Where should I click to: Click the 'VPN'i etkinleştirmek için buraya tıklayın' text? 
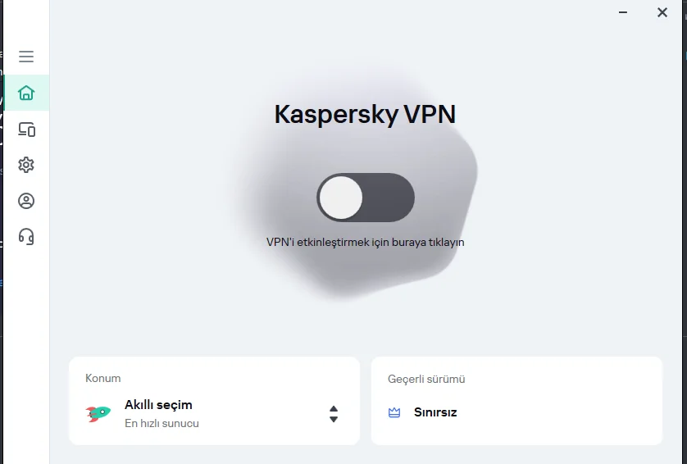pyautogui.click(x=366, y=243)
